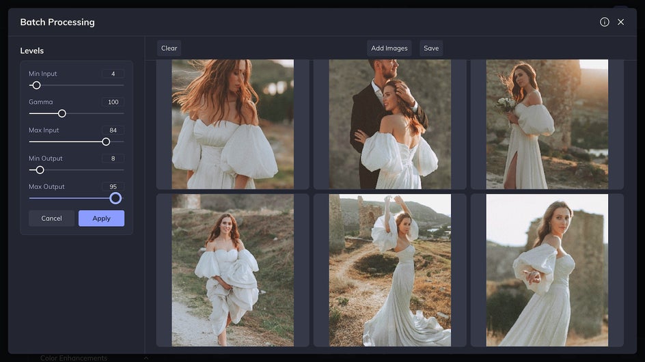Edit the Max Input value field showing 84
Image resolution: width=645 pixels, height=362 pixels.
(x=113, y=130)
